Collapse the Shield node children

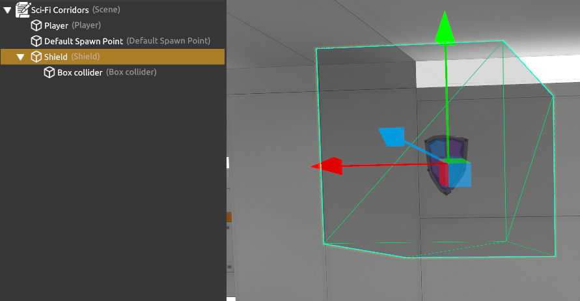(x=20, y=57)
